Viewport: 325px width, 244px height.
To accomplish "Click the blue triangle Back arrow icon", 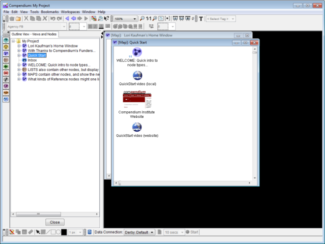I will coord(67,18).
